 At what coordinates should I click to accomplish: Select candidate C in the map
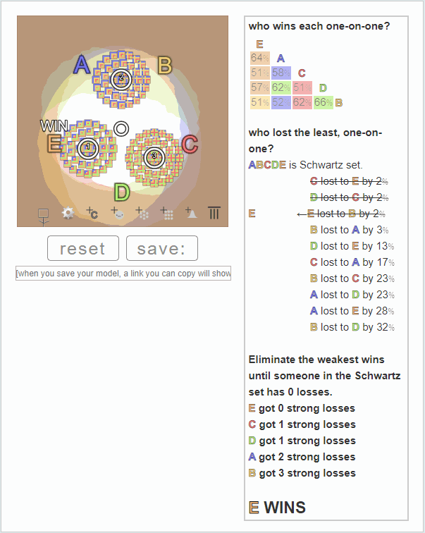point(190,144)
